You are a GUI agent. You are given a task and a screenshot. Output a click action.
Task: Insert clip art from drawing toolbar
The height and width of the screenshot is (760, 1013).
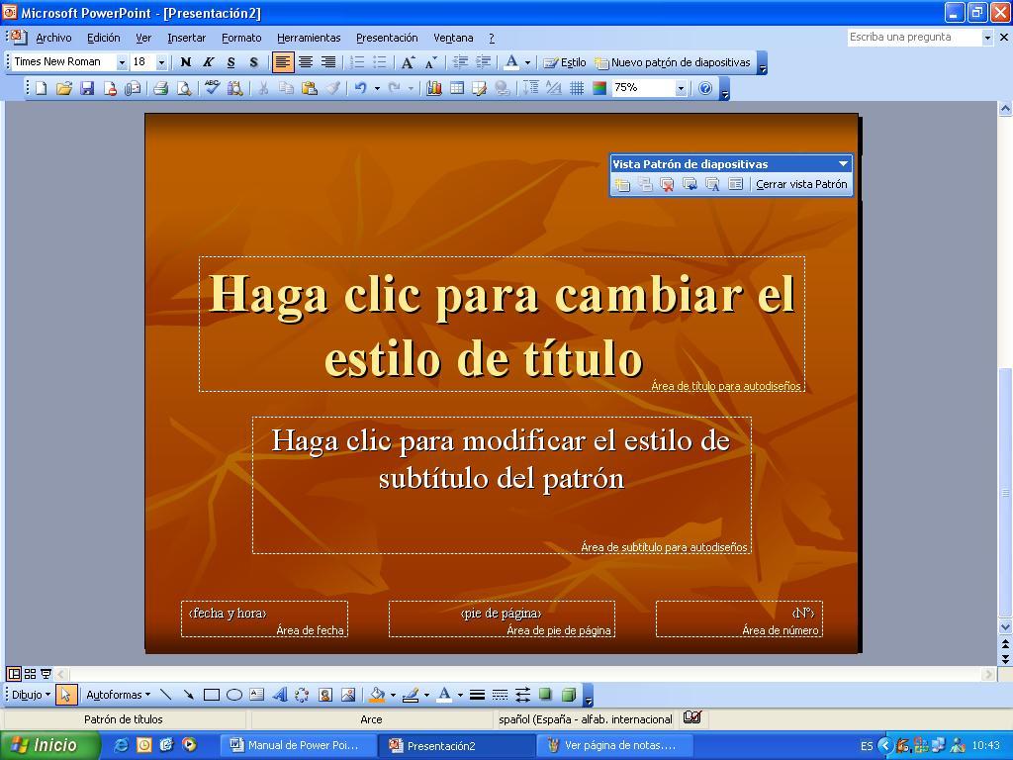point(324,695)
